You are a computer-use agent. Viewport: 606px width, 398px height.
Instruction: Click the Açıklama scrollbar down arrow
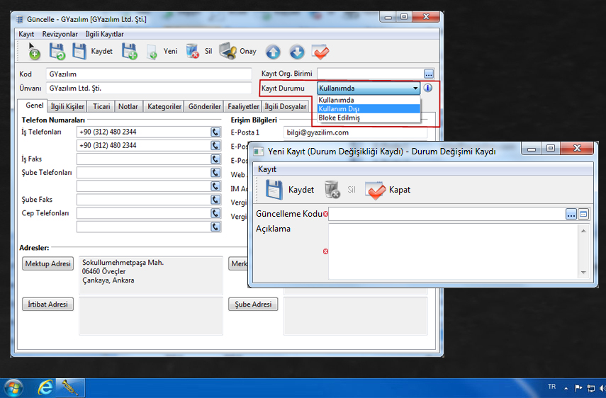(583, 272)
